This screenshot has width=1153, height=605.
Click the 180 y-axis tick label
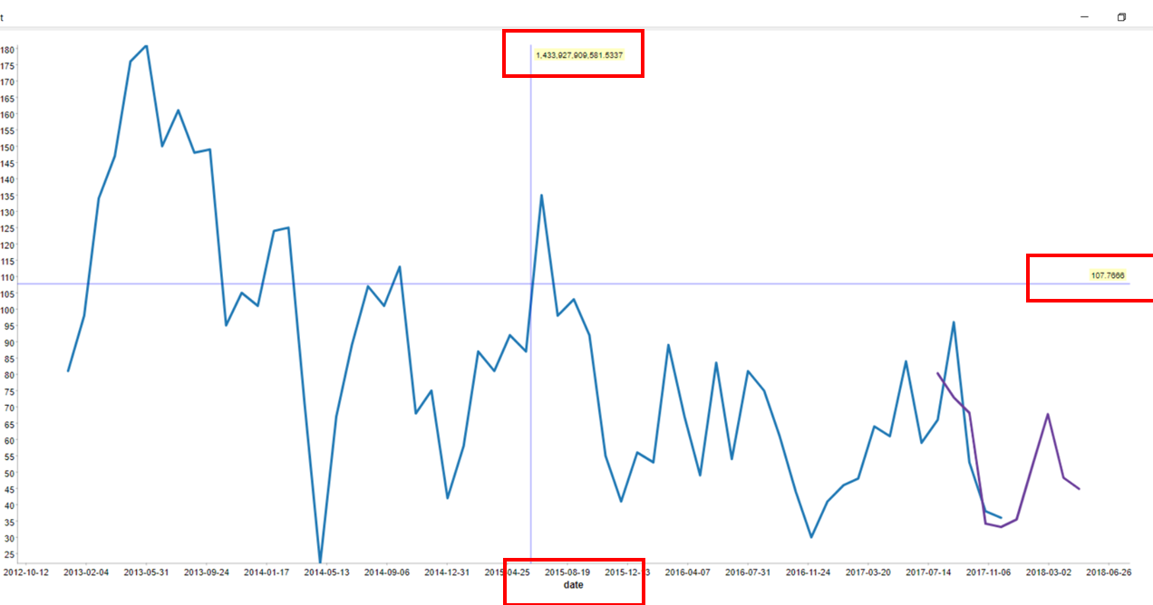tap(8, 50)
